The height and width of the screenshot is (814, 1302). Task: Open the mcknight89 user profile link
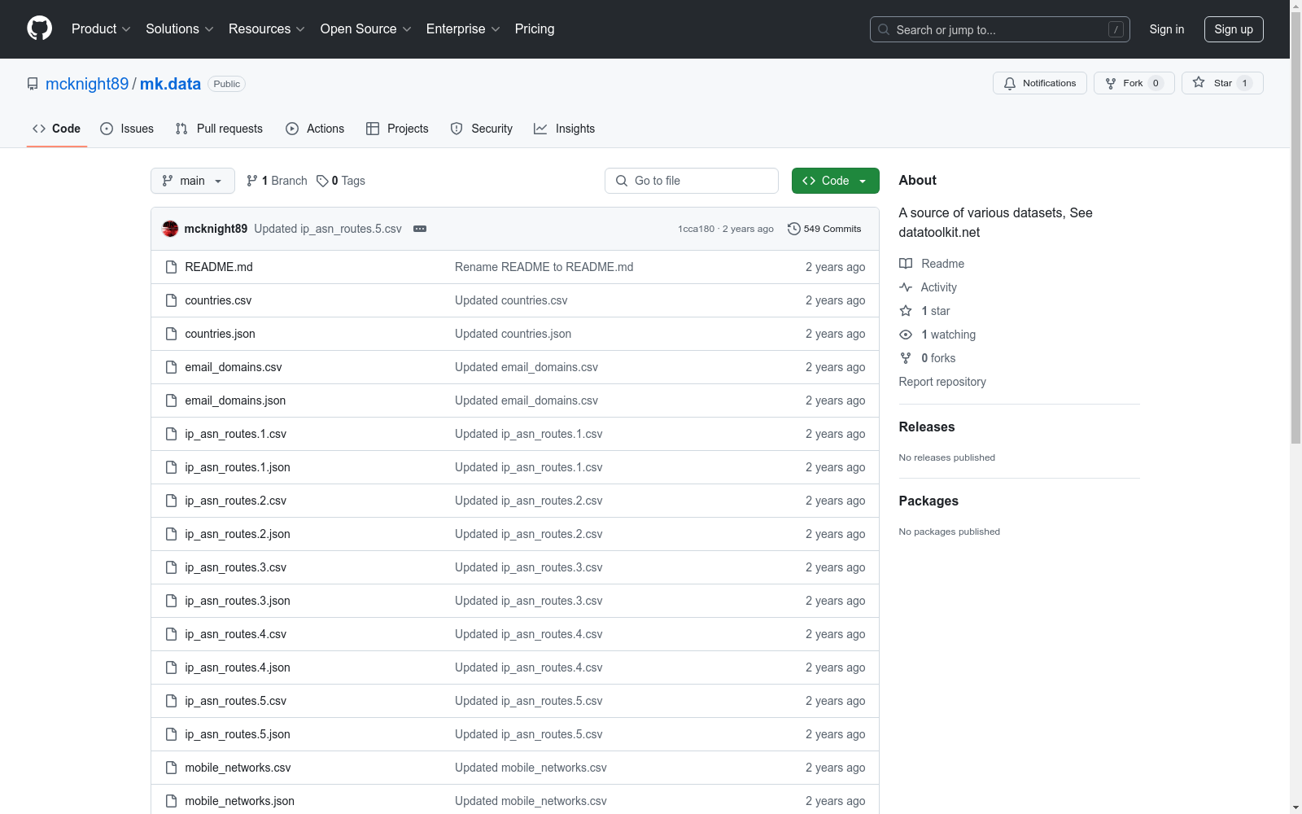[87, 84]
